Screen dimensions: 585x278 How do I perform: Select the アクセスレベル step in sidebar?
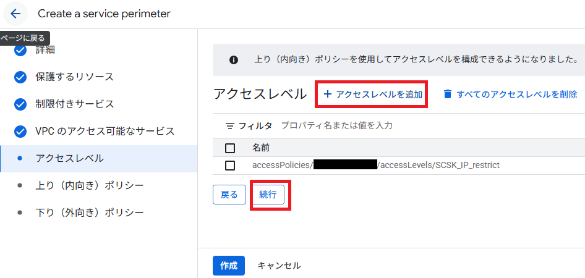coord(69,158)
